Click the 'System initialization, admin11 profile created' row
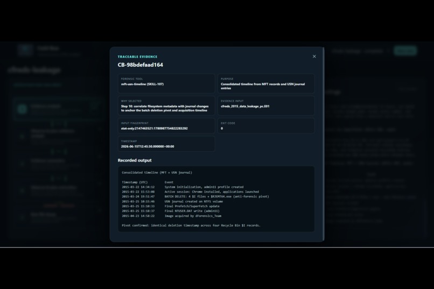This screenshot has width=434, height=289. pyautogui.click(x=183, y=187)
